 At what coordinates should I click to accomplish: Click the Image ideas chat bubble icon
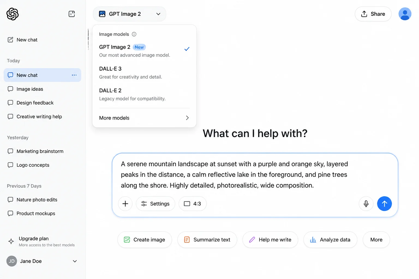point(10,89)
